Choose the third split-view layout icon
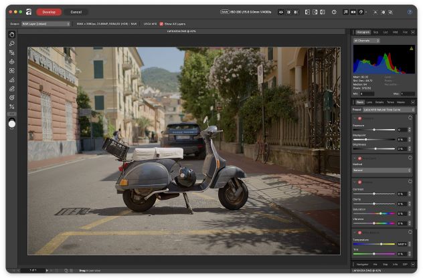 (x=323, y=12)
